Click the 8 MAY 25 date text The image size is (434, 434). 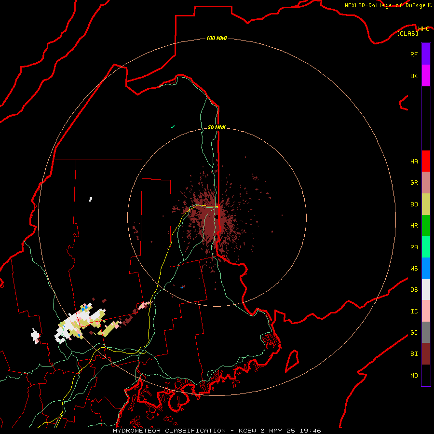coord(278,431)
